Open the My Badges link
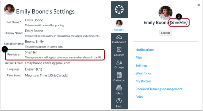The height and width of the screenshot is (111, 203). pyautogui.click(x=143, y=81)
